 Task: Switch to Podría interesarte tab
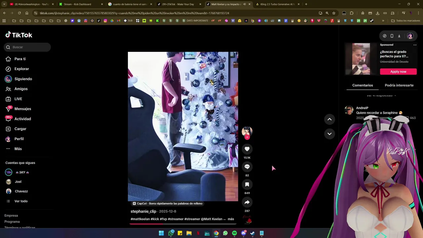point(399,85)
